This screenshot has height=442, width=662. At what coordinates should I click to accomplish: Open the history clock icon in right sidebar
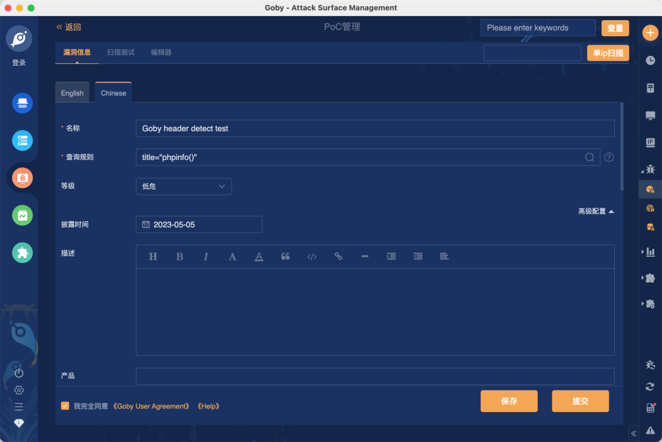650,60
